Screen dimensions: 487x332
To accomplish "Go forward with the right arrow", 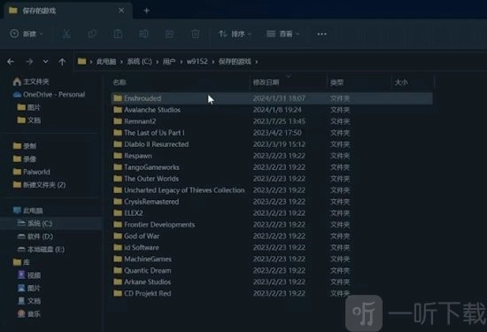I will click(x=29, y=61).
